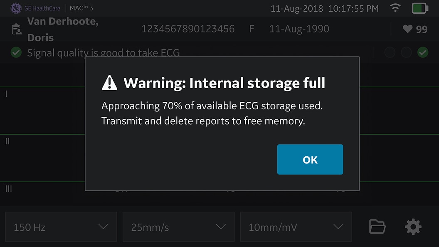Expand the 150 Hz filter dropdown
Screen dimensions: 439x247
pos(61,227)
